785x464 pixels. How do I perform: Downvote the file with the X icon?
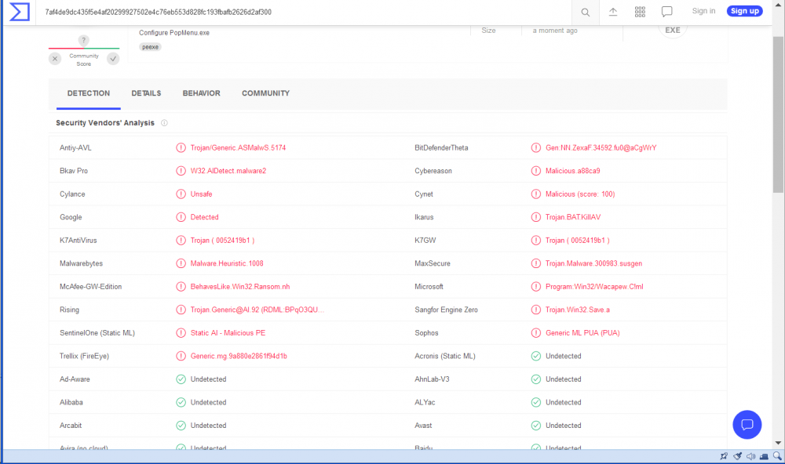point(54,58)
